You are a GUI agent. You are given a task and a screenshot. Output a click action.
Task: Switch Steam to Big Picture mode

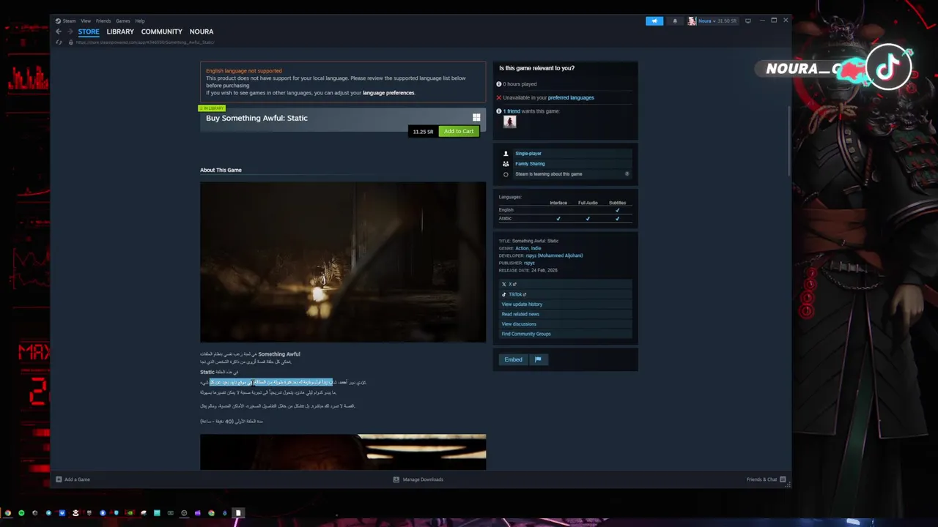point(747,20)
